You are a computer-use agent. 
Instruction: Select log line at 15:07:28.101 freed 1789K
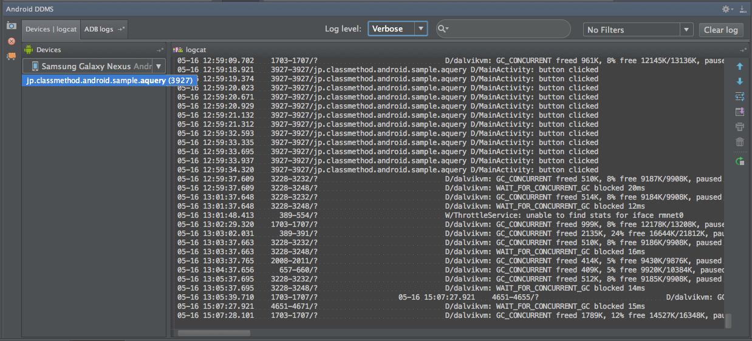(451, 316)
